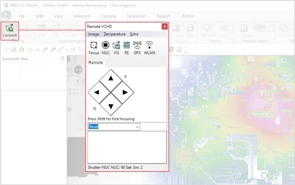The height and width of the screenshot is (185, 295).
Task: Click the Connect camera button
Action: (10, 31)
